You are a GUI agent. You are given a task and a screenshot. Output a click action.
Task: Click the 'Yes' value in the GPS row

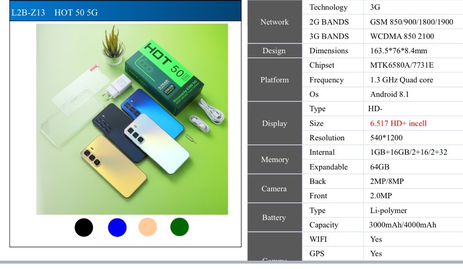coord(376,254)
